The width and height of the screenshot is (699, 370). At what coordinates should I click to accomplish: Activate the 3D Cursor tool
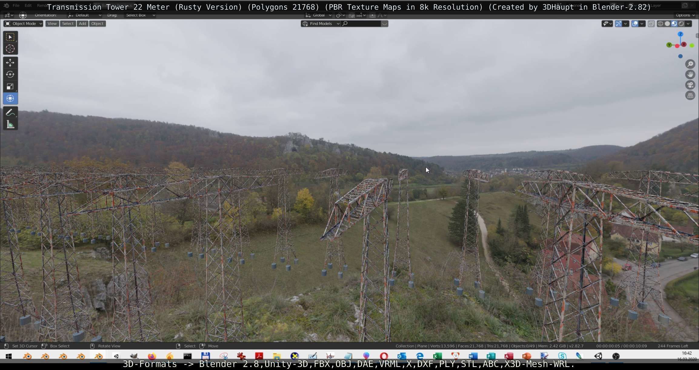10,49
